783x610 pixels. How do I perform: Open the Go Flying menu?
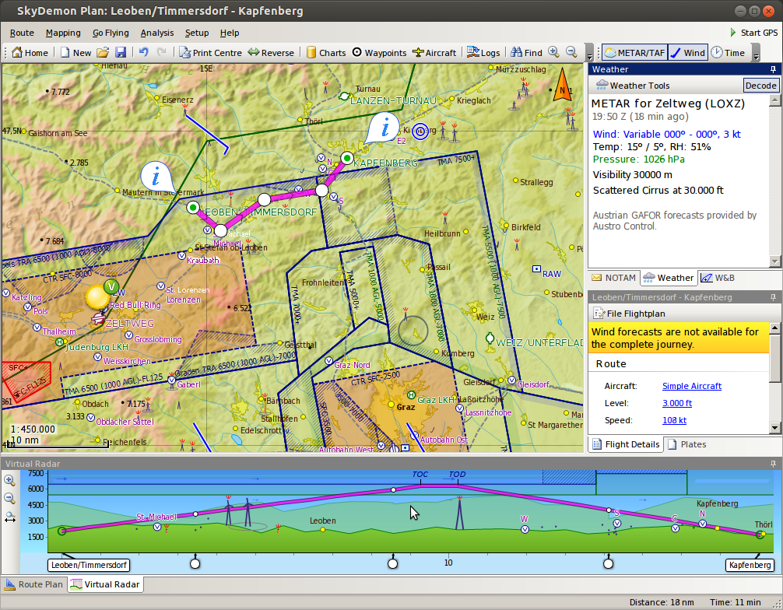coord(111,33)
